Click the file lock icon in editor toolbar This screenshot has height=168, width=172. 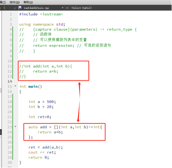[x=15, y=8]
